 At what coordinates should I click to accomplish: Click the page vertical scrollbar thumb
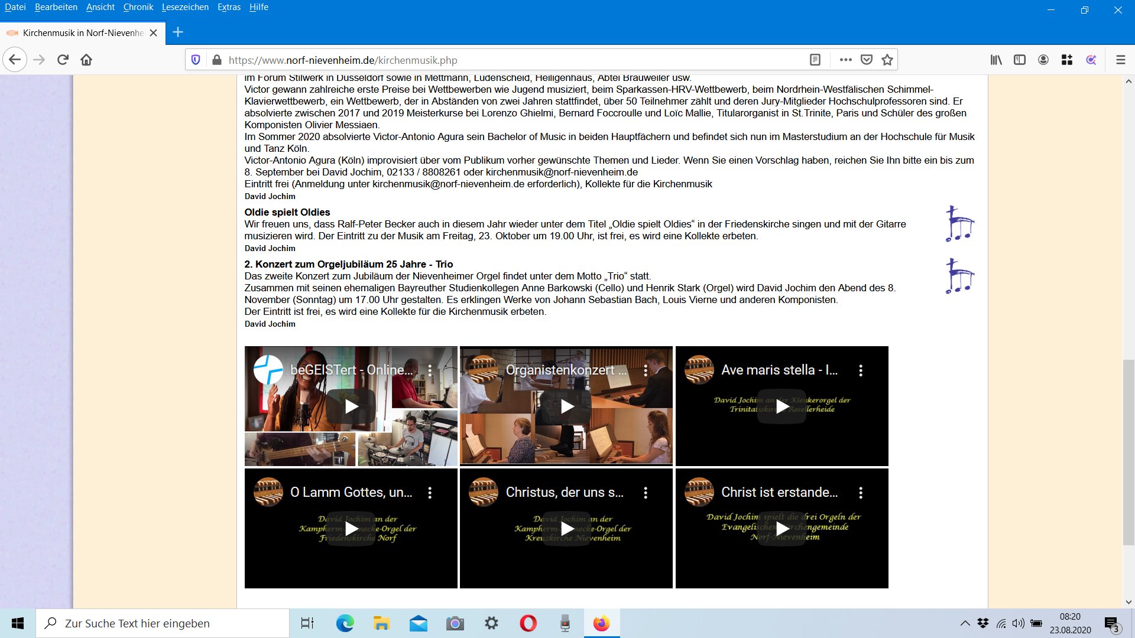[1128, 452]
